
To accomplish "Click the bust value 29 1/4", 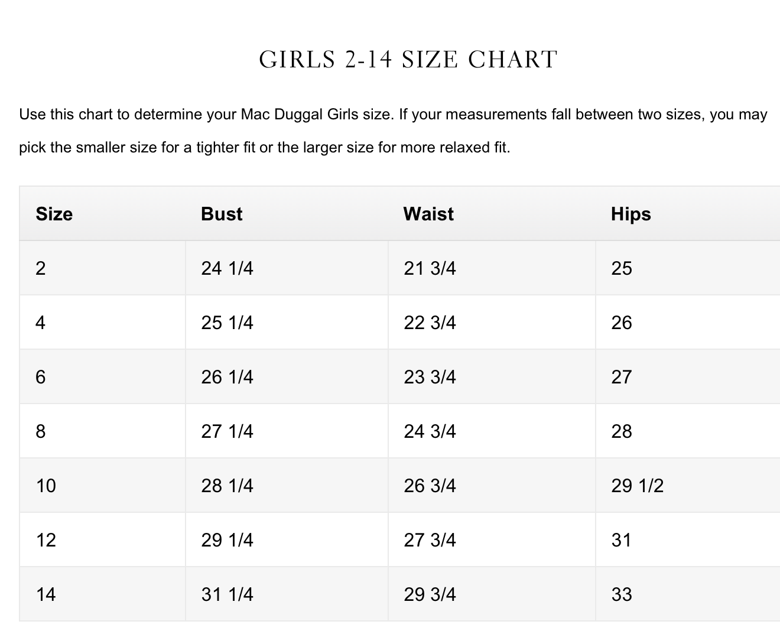I will coord(227,540).
